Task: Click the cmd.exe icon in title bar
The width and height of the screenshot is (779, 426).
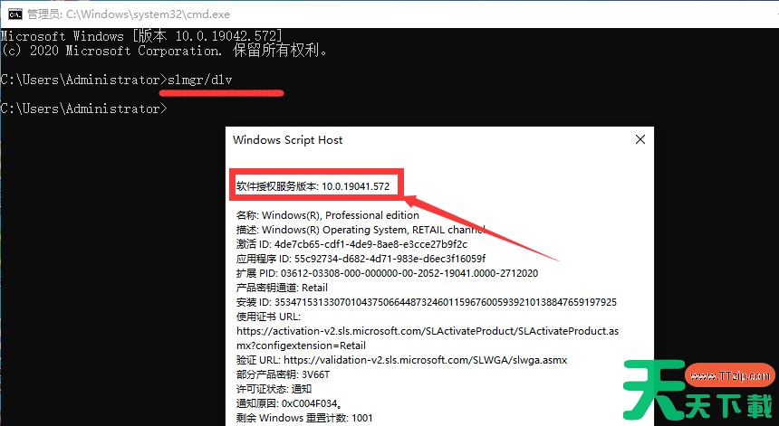Action: (x=14, y=14)
